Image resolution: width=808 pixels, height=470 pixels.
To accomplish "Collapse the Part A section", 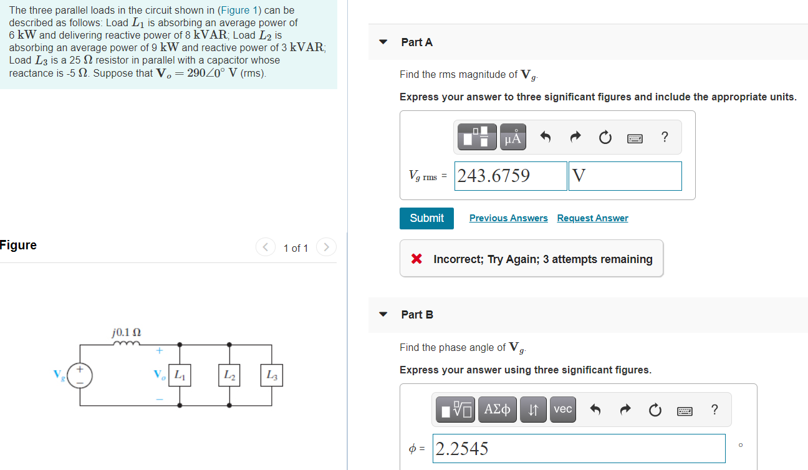I will point(382,42).
